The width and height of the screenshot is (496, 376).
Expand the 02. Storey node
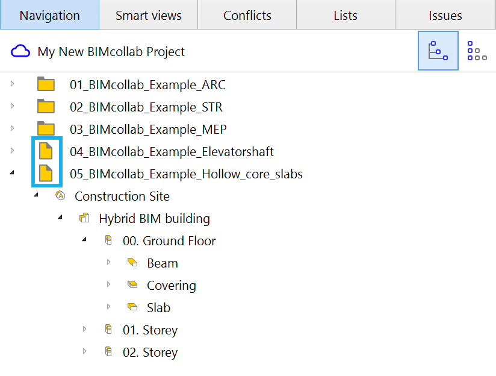click(84, 351)
